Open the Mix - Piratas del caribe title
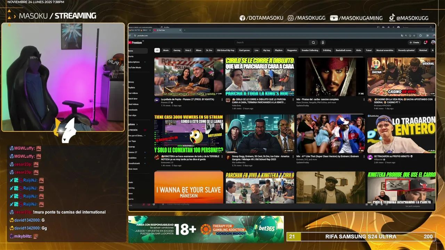Viewport: 445px width, 250px height. pos(317,99)
